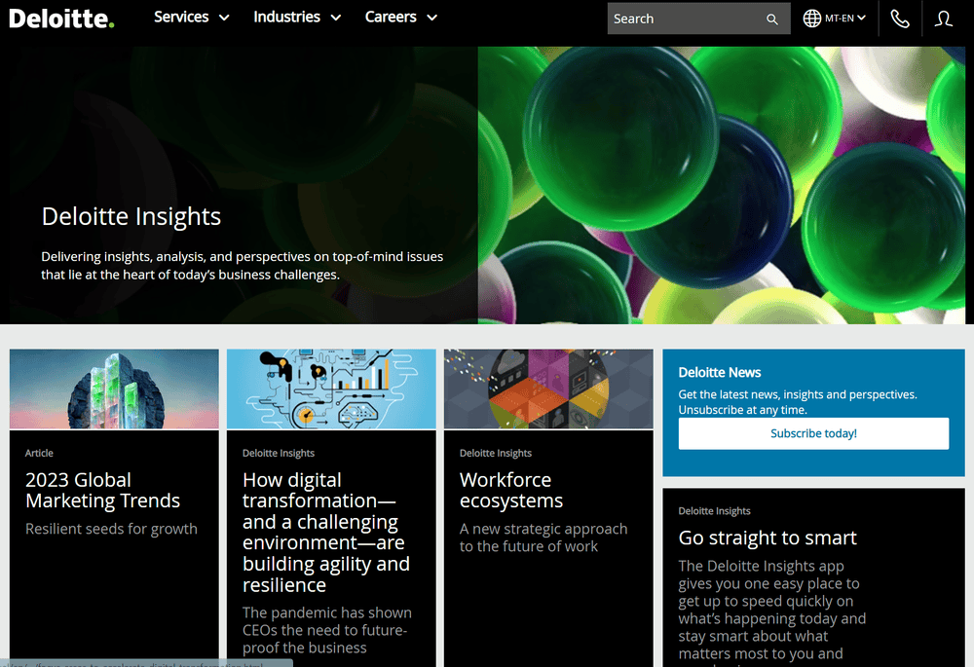Click the crystal towers marketing trends thumbnail

pyautogui.click(x=114, y=389)
